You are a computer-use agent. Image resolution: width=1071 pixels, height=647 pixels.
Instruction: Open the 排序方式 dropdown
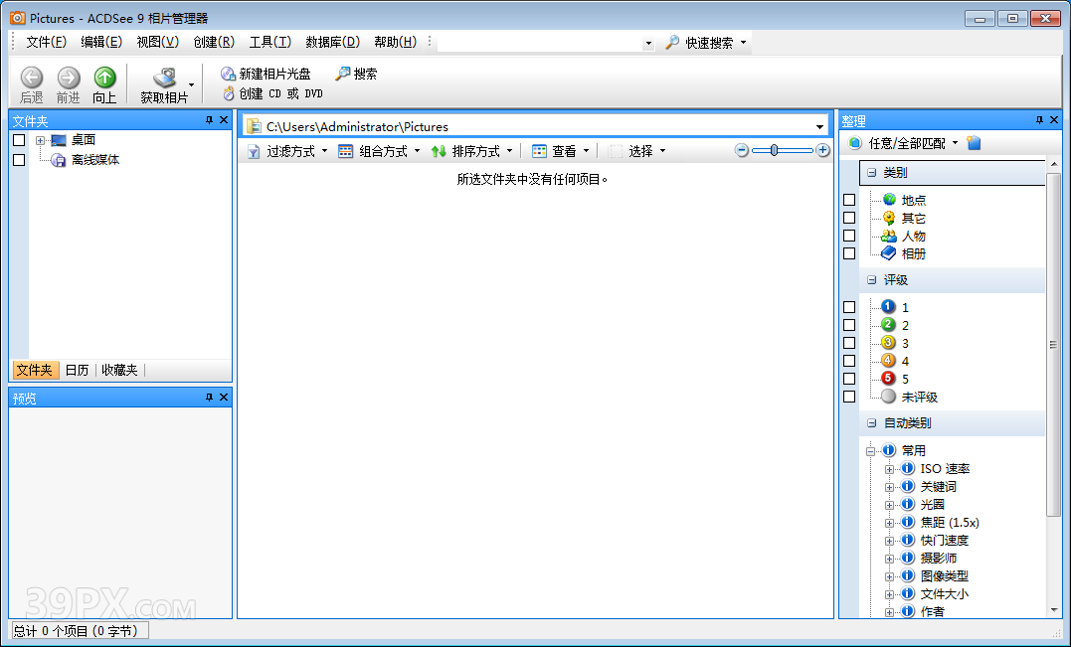tap(476, 150)
